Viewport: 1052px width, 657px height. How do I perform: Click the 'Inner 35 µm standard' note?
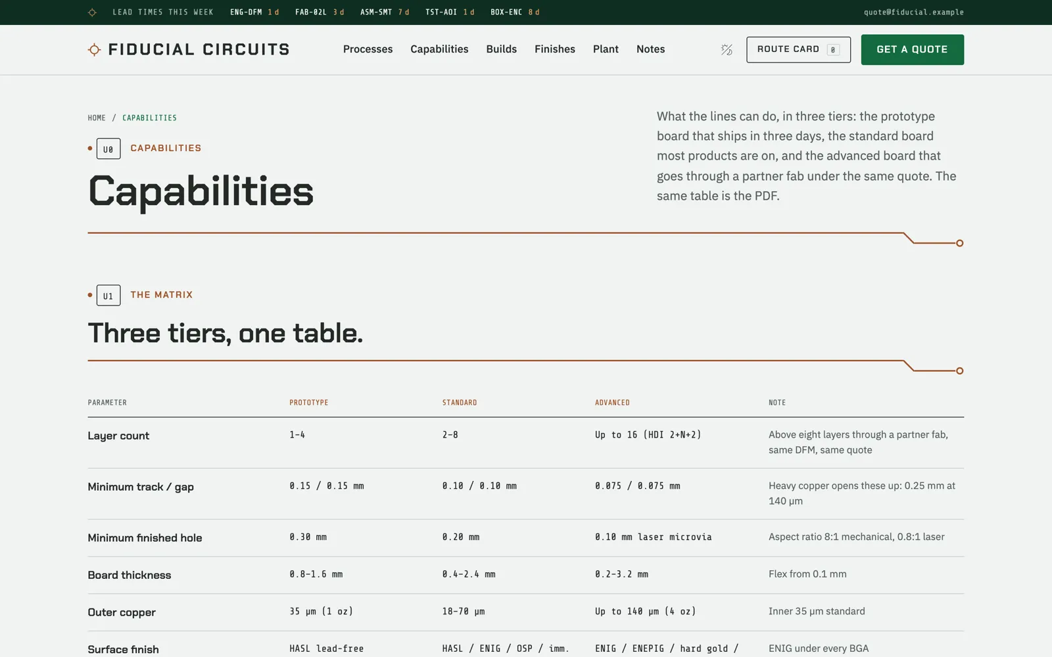tap(817, 612)
